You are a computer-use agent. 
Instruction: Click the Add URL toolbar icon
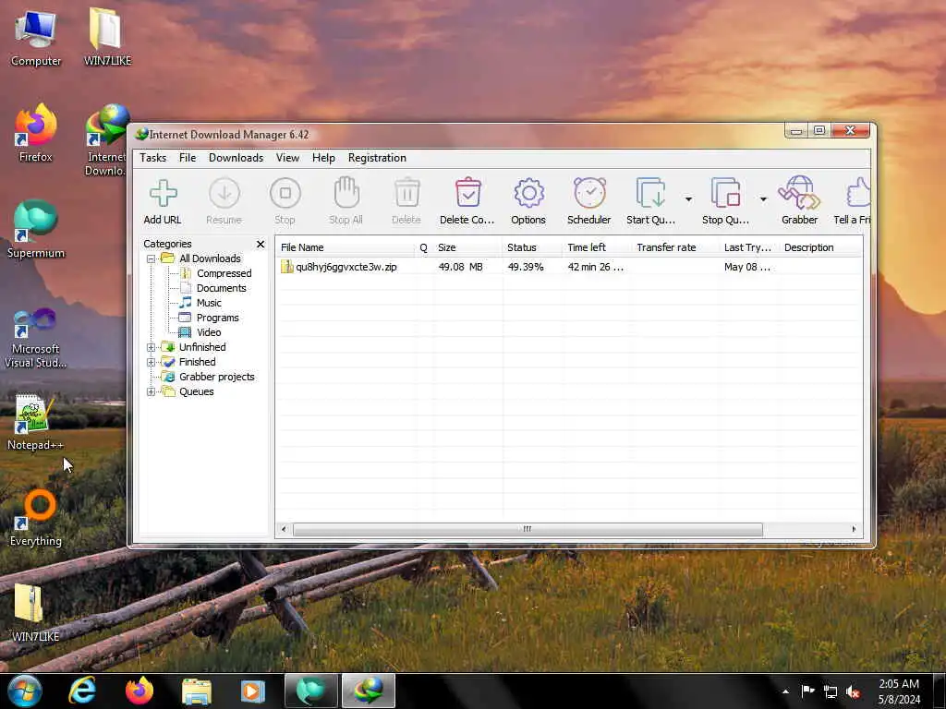[163, 194]
